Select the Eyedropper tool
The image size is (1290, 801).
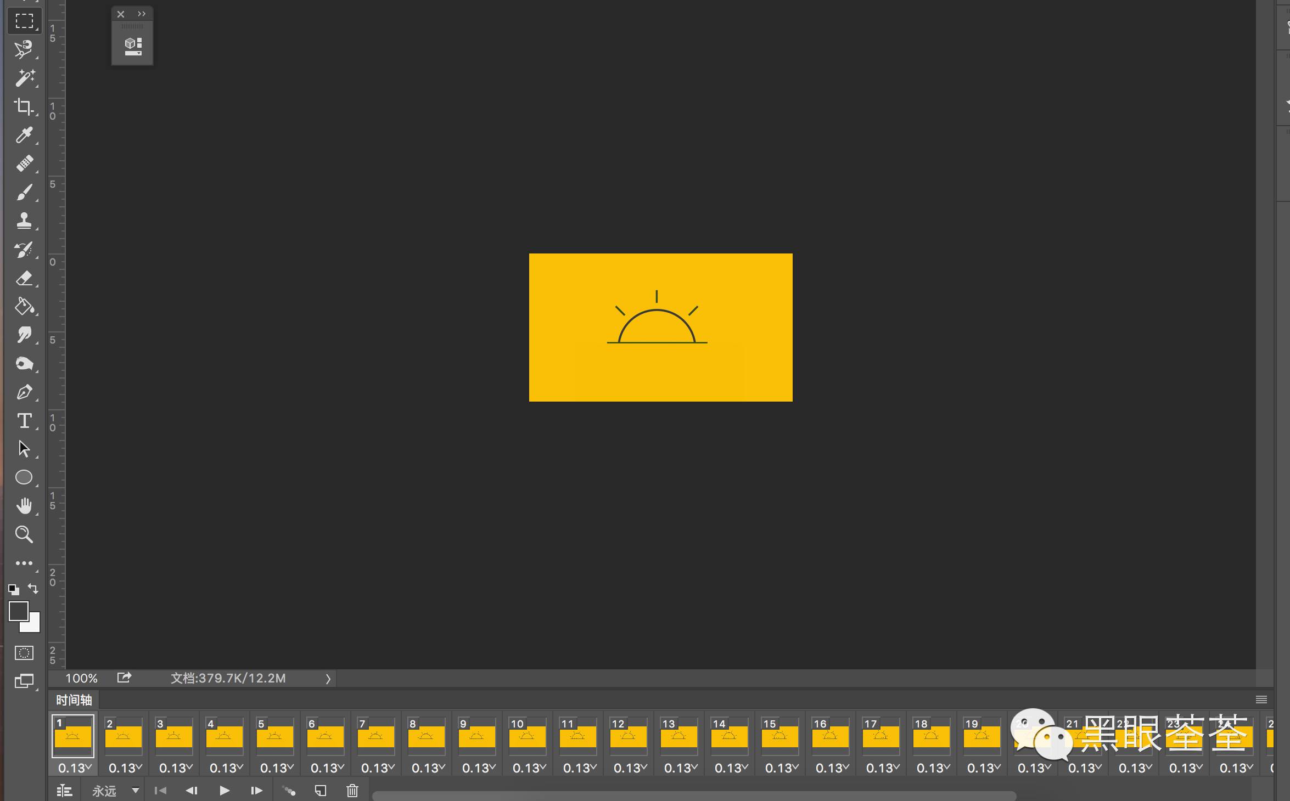coord(24,135)
